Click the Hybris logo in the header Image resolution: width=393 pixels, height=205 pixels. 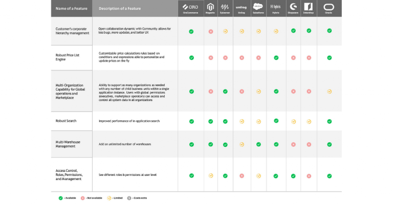275,8
